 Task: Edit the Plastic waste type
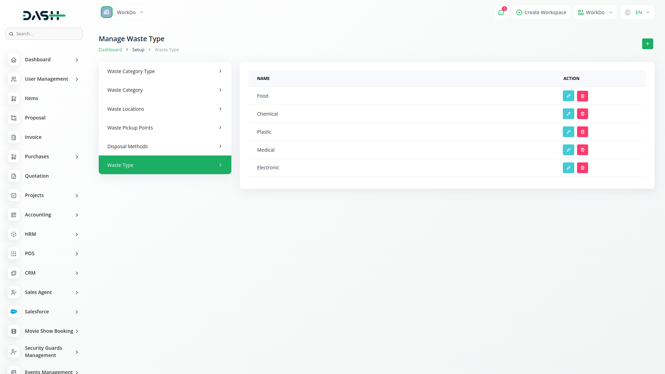(x=568, y=132)
